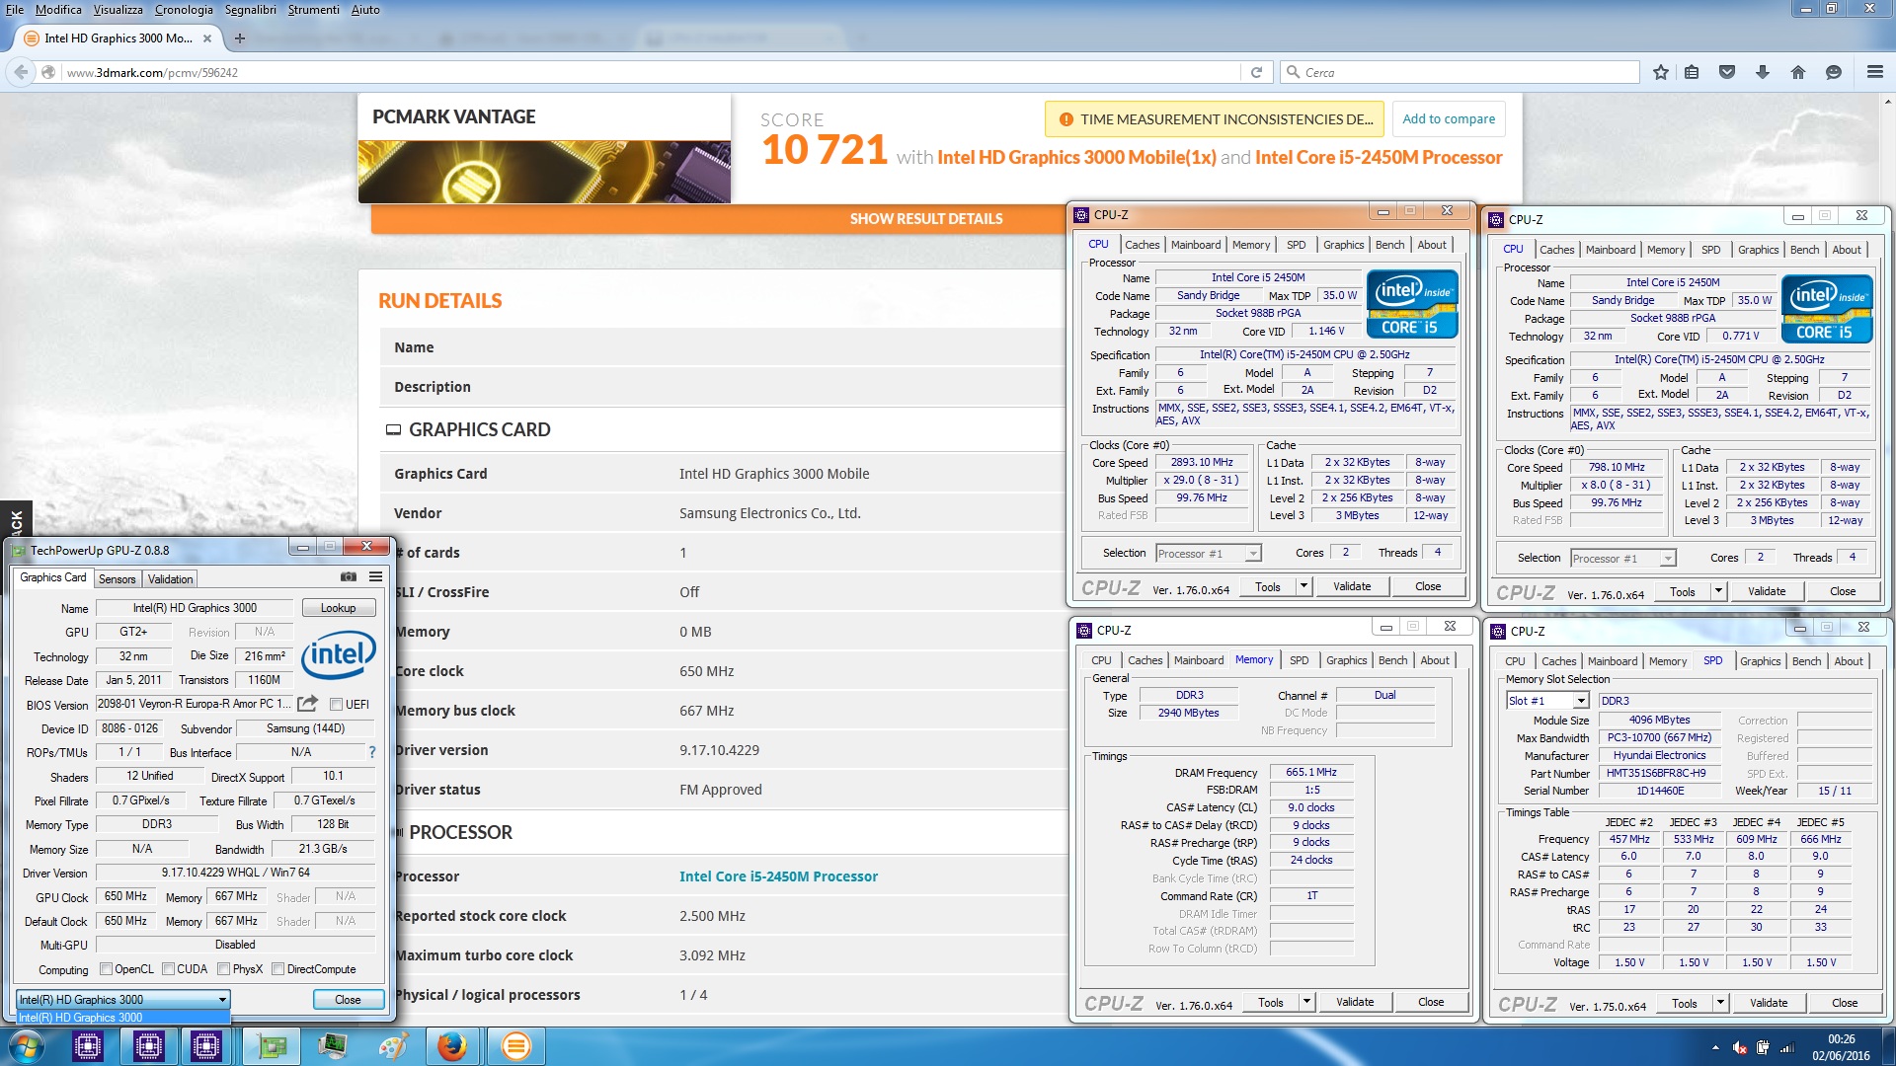Open the Segnalibri menu
This screenshot has height=1066, width=1896.
251,10
